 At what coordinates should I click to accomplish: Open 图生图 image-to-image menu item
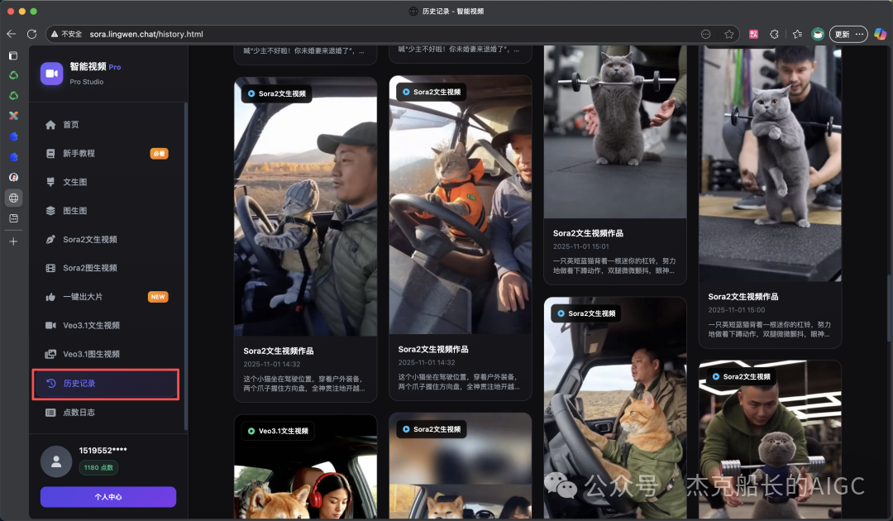point(107,211)
